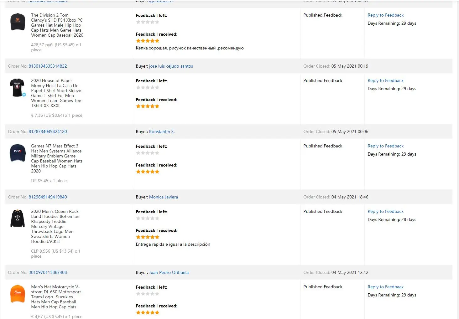Open order number 8130194335314822
This screenshot has height=319, width=459.
(x=48, y=66)
